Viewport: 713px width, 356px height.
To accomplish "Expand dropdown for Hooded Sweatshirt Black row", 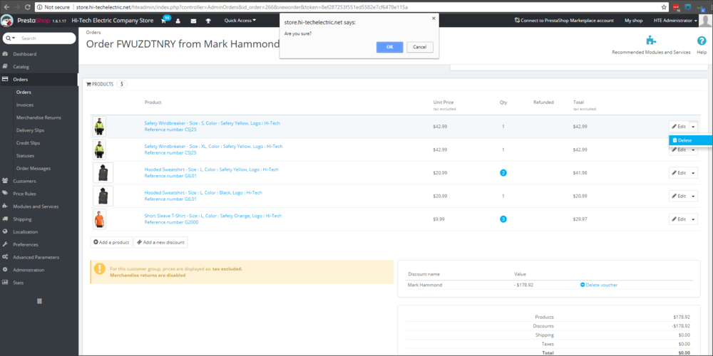I will click(x=694, y=197).
